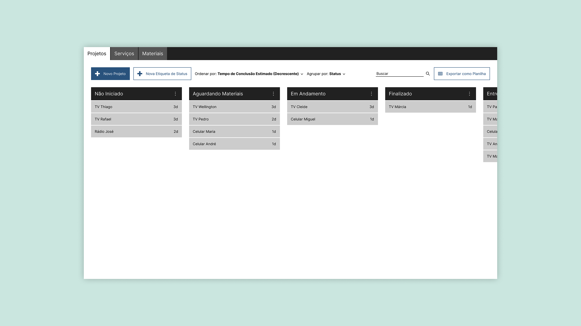Open the Rádio José project card
This screenshot has width=581, height=326.
coord(136,132)
